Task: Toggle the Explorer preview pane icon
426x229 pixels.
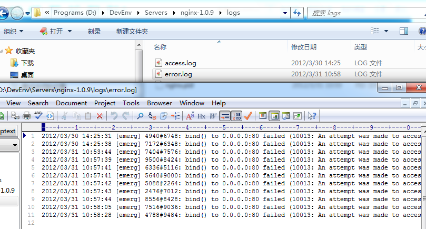Action: (x=404, y=31)
